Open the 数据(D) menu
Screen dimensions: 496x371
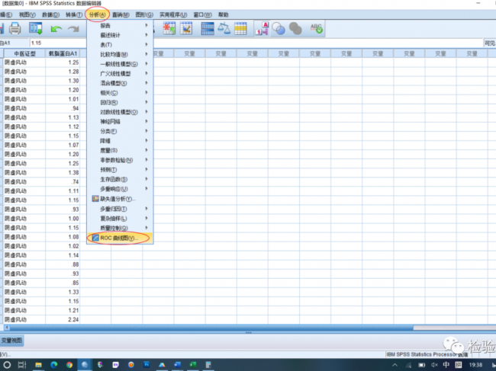point(51,14)
